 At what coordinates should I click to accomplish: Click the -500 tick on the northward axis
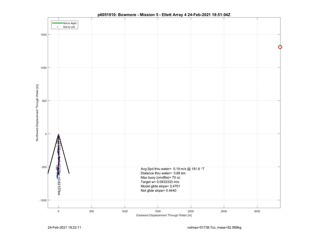(44, 167)
